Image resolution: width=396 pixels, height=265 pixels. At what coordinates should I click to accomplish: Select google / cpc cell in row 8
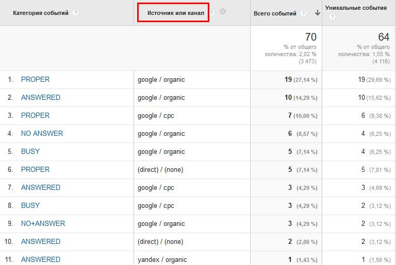[x=156, y=206]
